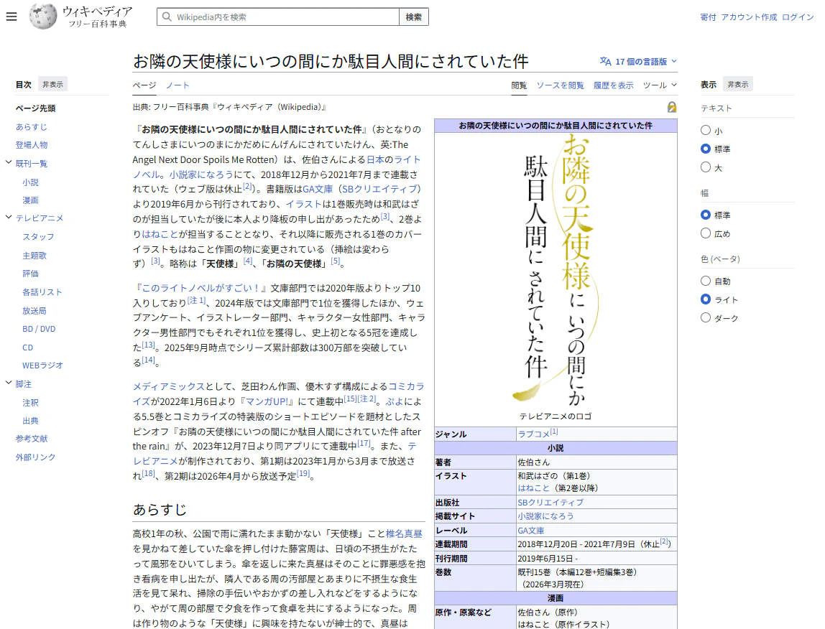The height and width of the screenshot is (629, 825).
Task: Select standard text size radio
Action: pyautogui.click(x=706, y=149)
